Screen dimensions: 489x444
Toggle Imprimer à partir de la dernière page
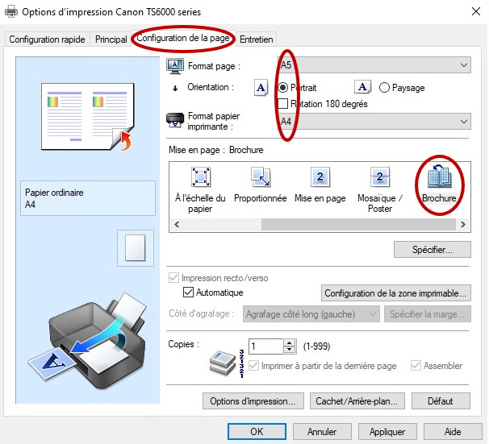tap(254, 366)
